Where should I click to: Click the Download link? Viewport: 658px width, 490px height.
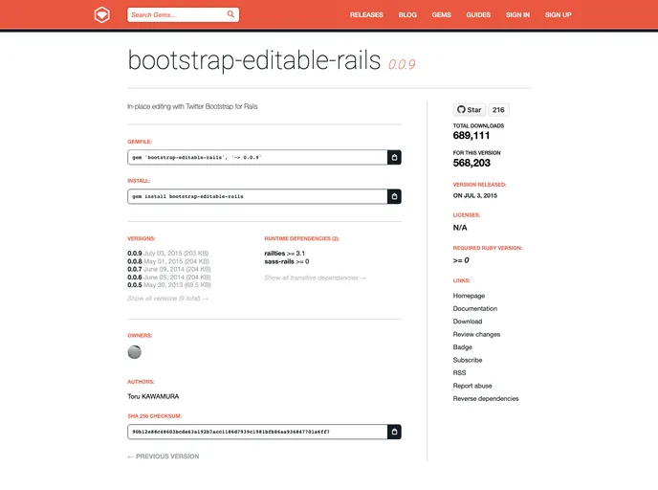[x=468, y=322]
